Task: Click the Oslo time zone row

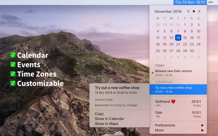Action: coord(178,114)
